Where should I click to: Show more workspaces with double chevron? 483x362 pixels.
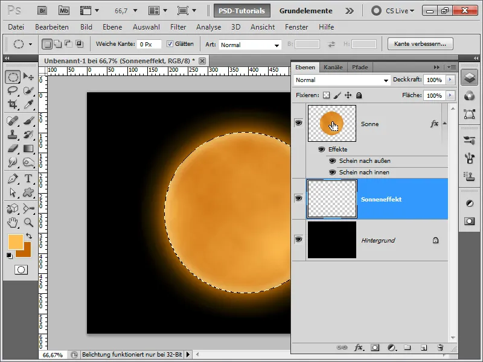pyautogui.click(x=350, y=11)
